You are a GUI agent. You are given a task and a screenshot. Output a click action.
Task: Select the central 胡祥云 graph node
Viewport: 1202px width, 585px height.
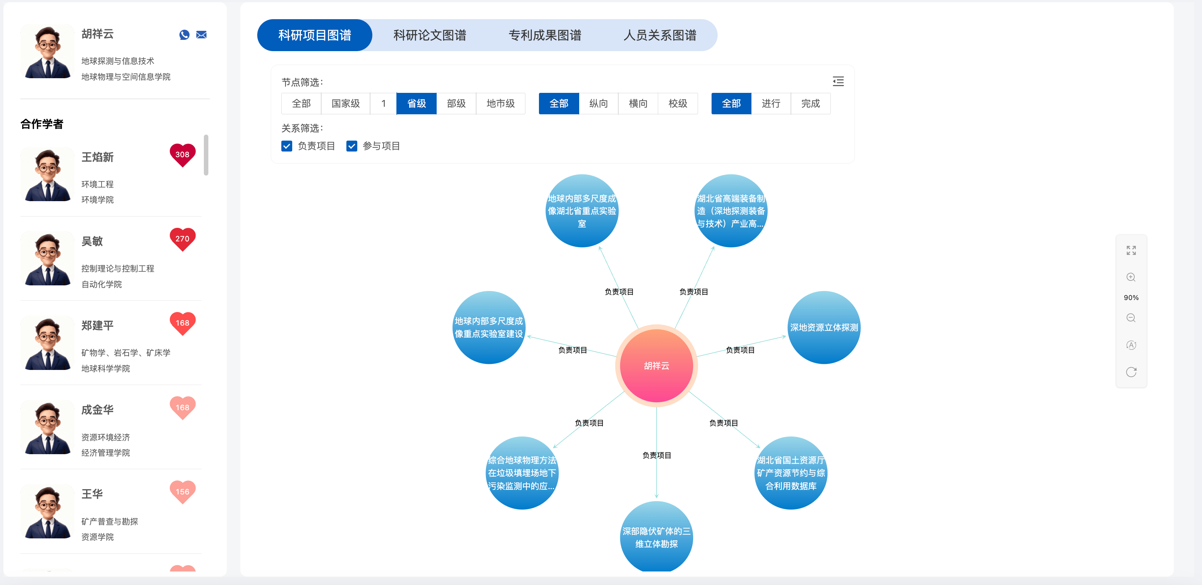pyautogui.click(x=657, y=366)
